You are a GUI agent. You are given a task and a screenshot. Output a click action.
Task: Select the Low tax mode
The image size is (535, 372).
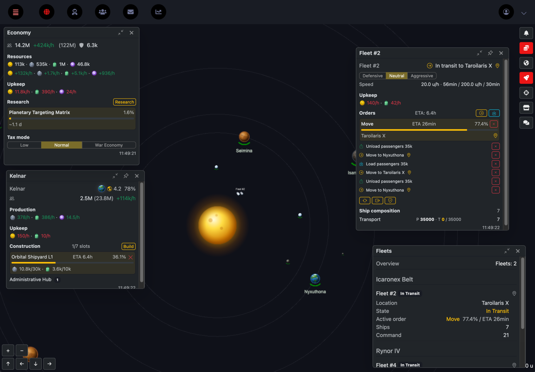point(24,145)
